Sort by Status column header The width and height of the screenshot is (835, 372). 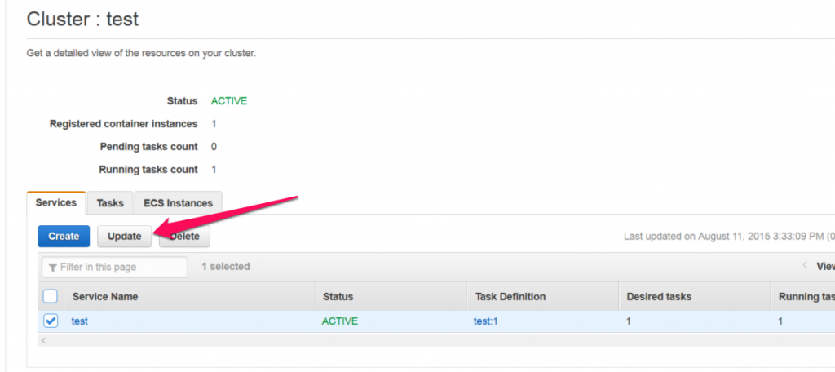(338, 296)
